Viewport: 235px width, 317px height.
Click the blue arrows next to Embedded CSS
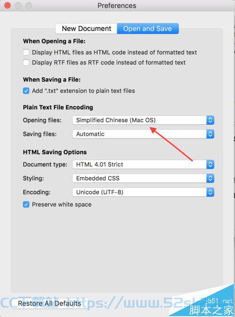coord(210,179)
